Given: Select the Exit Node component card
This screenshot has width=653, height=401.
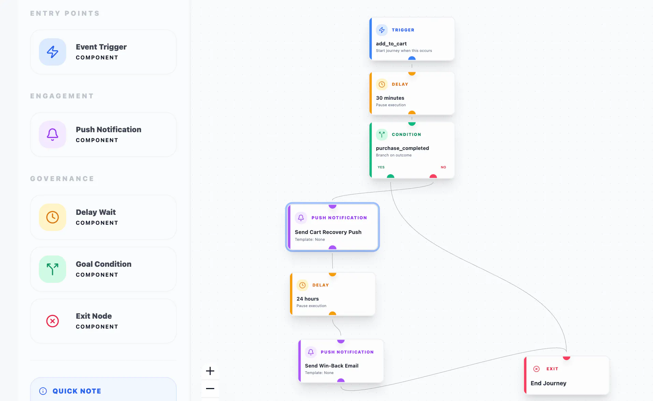Looking at the screenshot, I should 103,321.
